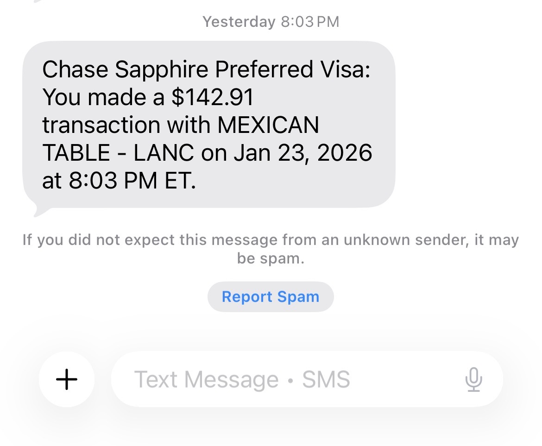Tap the Yesterday 8:03 PM timestamp
Image resolution: width=542 pixels, height=446 pixels.
[271, 21]
